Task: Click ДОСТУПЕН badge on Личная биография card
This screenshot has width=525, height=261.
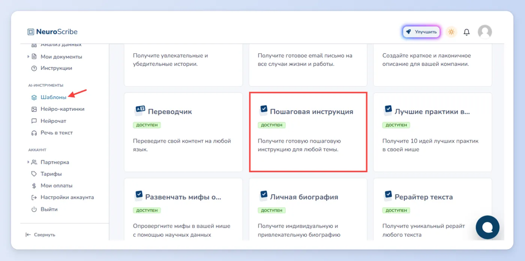Action: (x=271, y=210)
